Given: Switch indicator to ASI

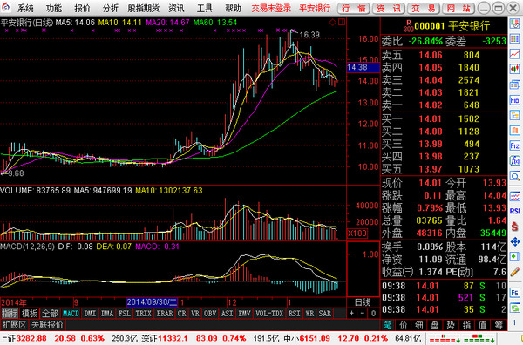Looking at the screenshot, I should [228, 314].
